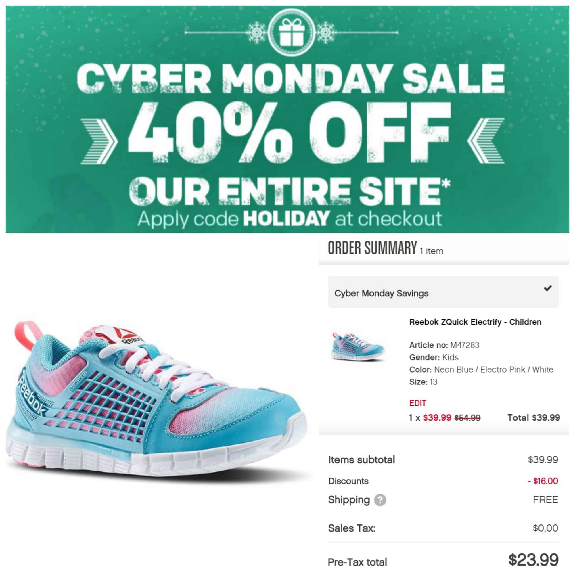The width and height of the screenshot is (575, 575).
Task: Click the small shoe thumbnail in order summary
Action: coord(358,346)
